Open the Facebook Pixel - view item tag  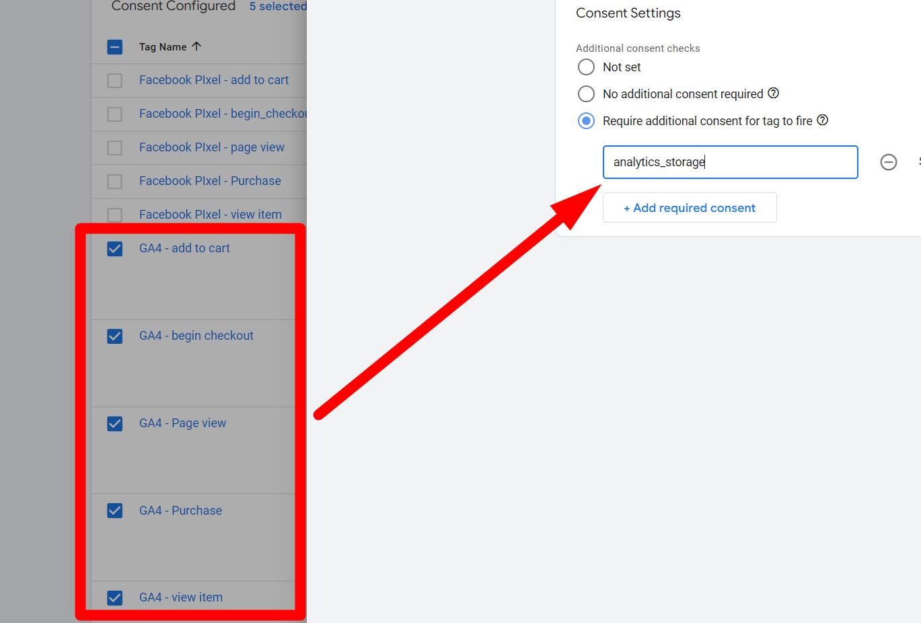tap(210, 215)
